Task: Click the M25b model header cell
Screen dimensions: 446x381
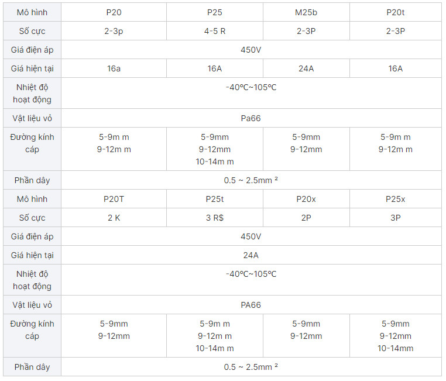Action: [x=306, y=12]
